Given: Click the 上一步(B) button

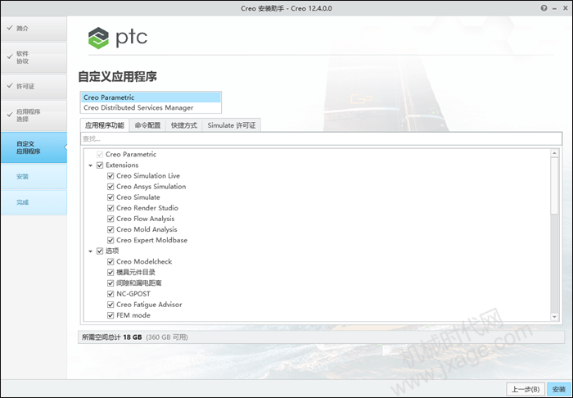Looking at the screenshot, I should pos(526,389).
